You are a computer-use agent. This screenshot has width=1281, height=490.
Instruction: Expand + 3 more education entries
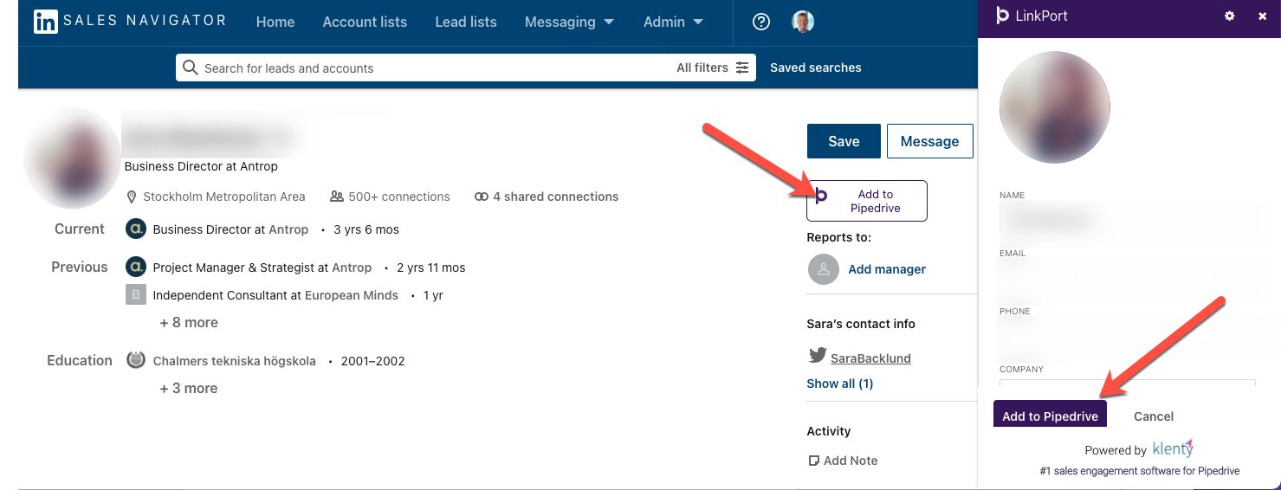pos(189,388)
